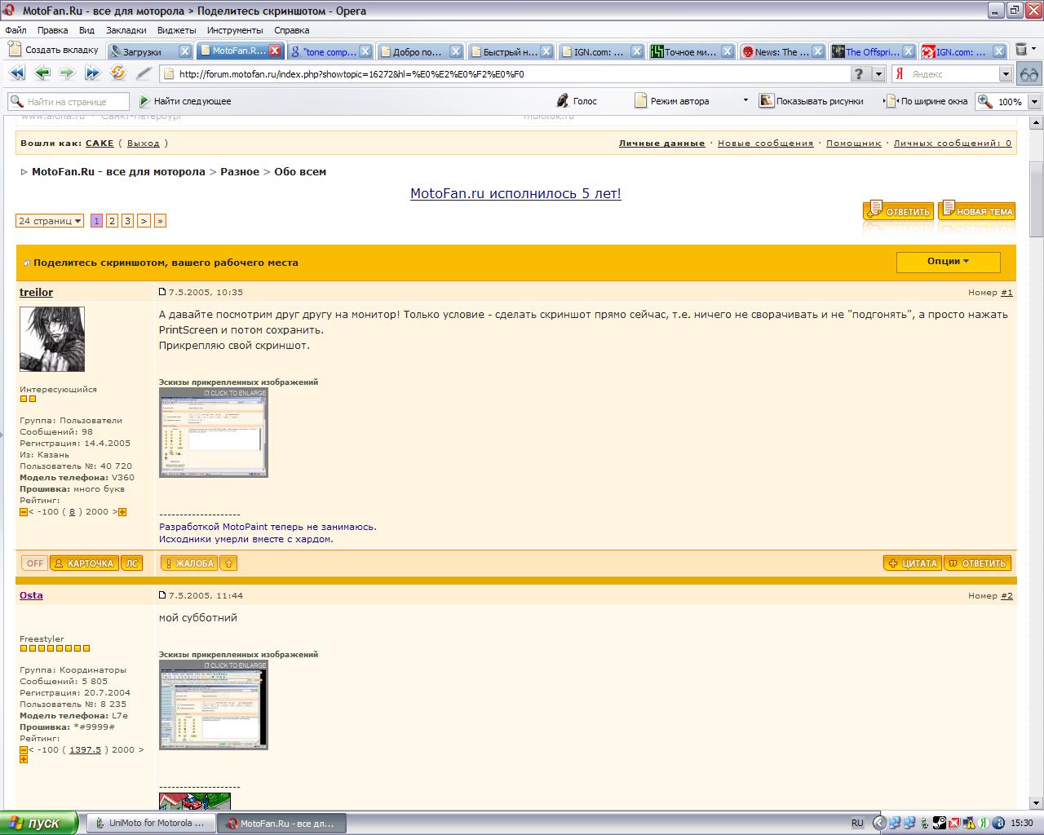Open the Режим автора mode dropdown arrow
Image resolution: width=1044 pixels, height=835 pixels.
(x=745, y=100)
